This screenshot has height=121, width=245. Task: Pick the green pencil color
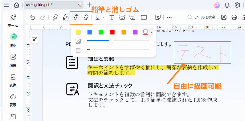tap(101, 32)
